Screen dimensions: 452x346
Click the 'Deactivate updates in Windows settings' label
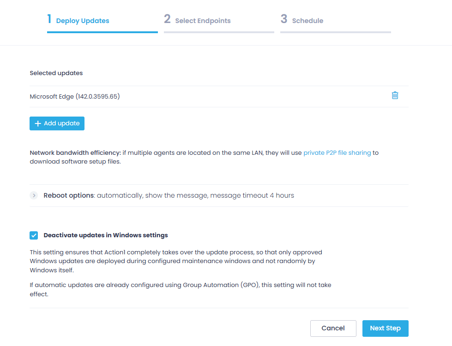tap(106, 235)
